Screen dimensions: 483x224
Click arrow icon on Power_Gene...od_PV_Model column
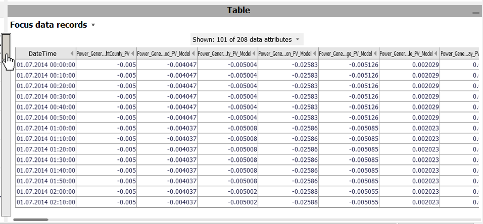194,53
